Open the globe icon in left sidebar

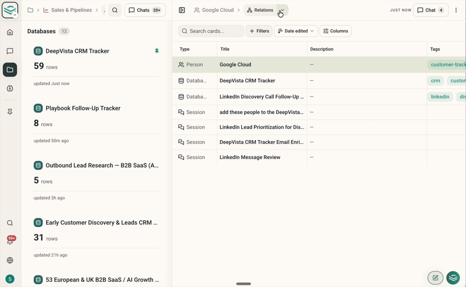pyautogui.click(x=10, y=260)
